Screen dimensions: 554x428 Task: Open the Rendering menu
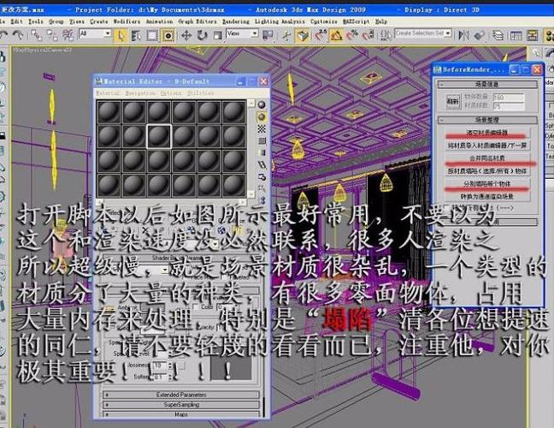coord(236,21)
